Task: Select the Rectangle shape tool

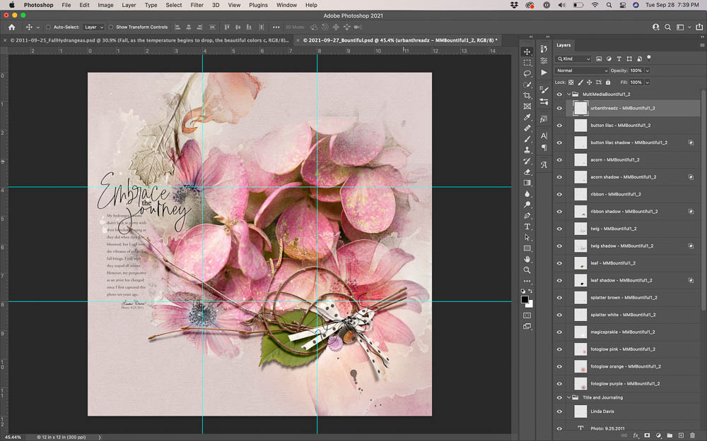Action: 527,248
